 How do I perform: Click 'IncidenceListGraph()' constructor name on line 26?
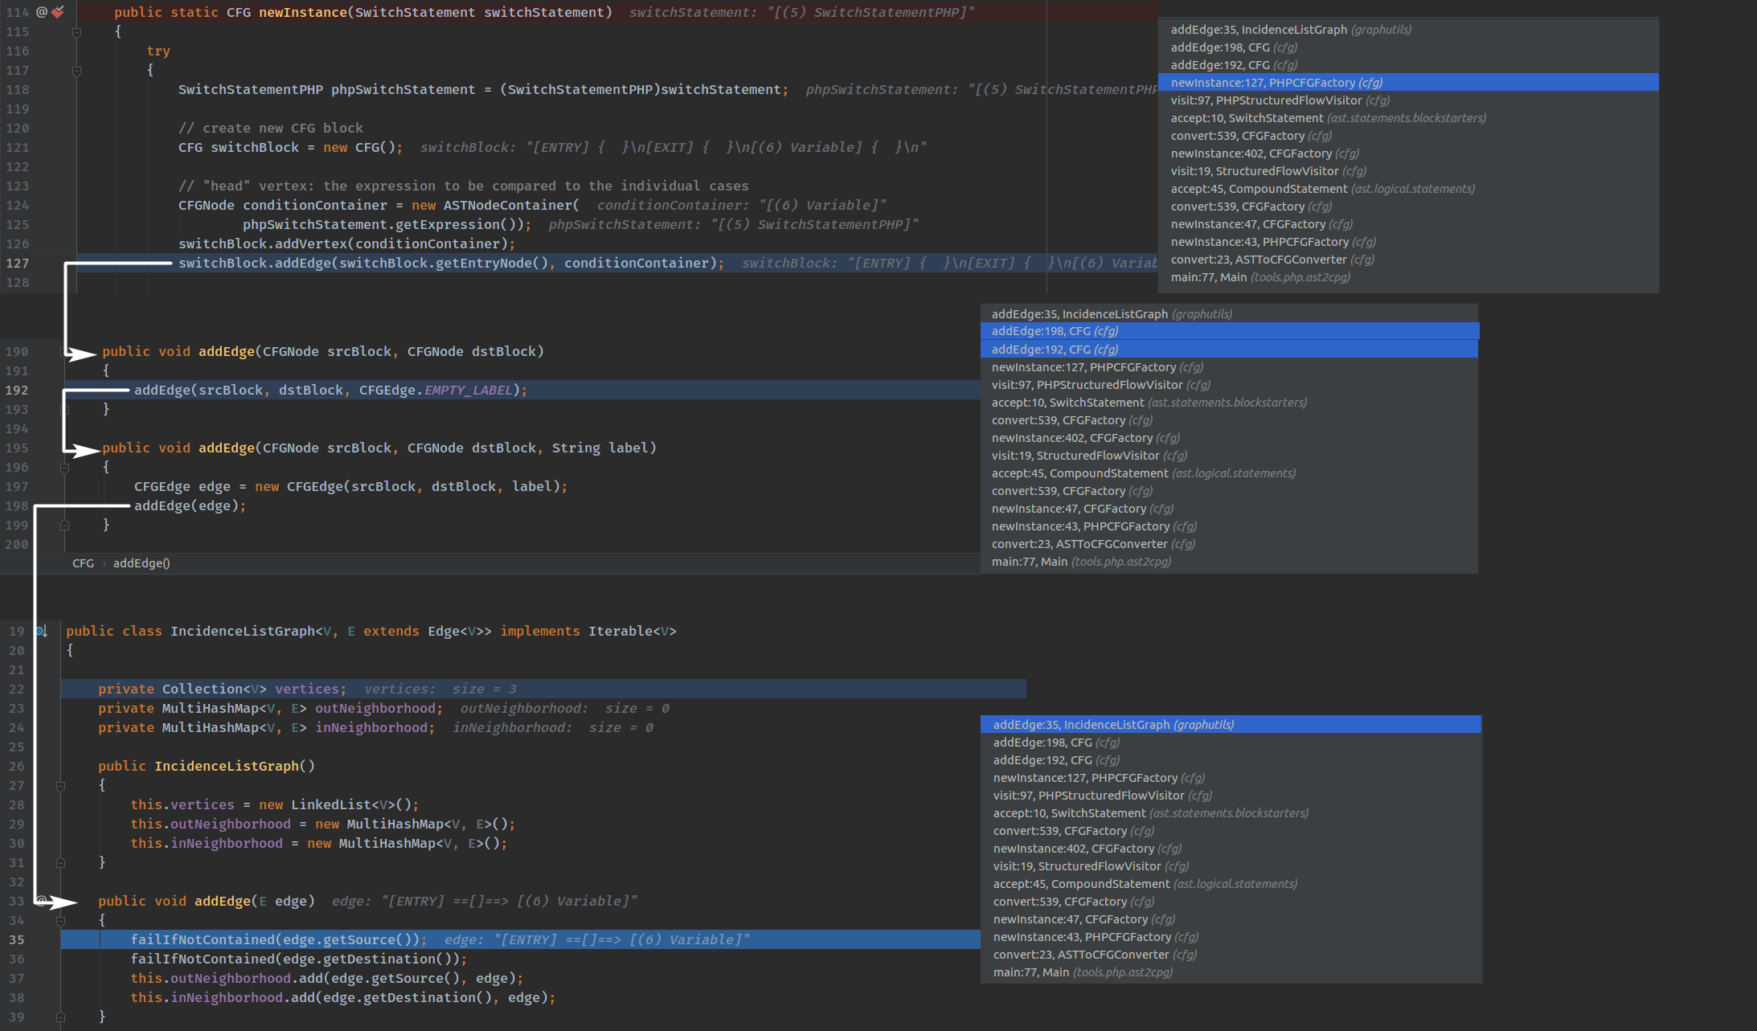(235, 767)
